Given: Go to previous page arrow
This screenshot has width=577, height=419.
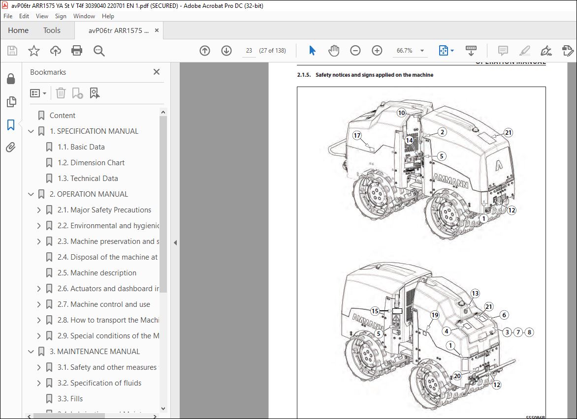Looking at the screenshot, I should click(x=205, y=51).
